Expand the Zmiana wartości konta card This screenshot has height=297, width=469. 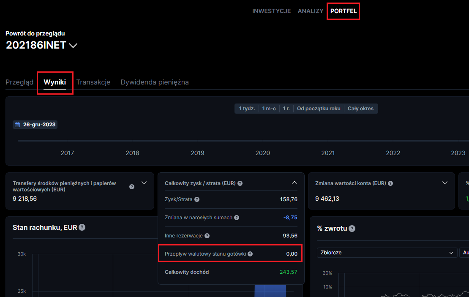point(445,183)
